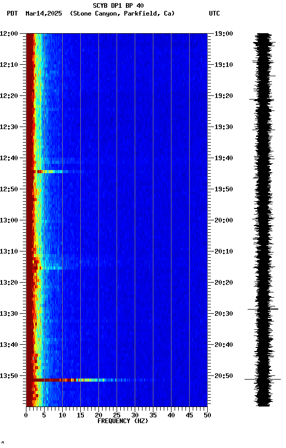Click the 13:20 PDT time label
The width and height of the screenshot is (286, 448).
(9, 283)
